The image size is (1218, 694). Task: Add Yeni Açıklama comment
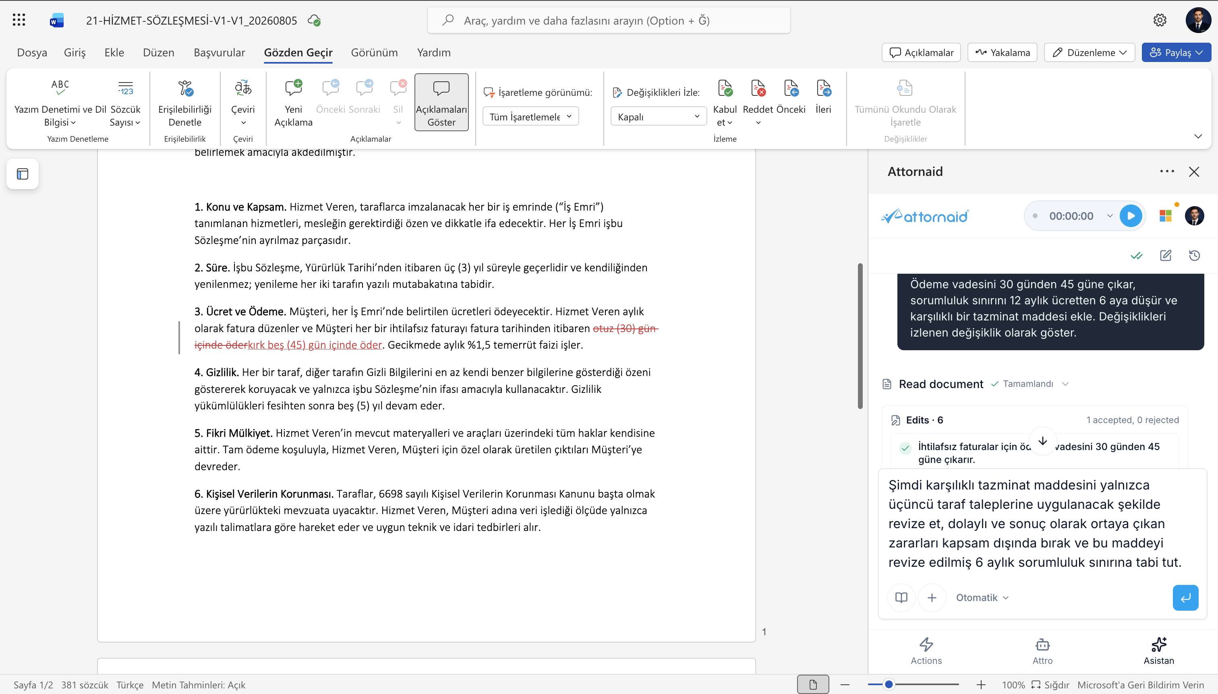(x=293, y=103)
